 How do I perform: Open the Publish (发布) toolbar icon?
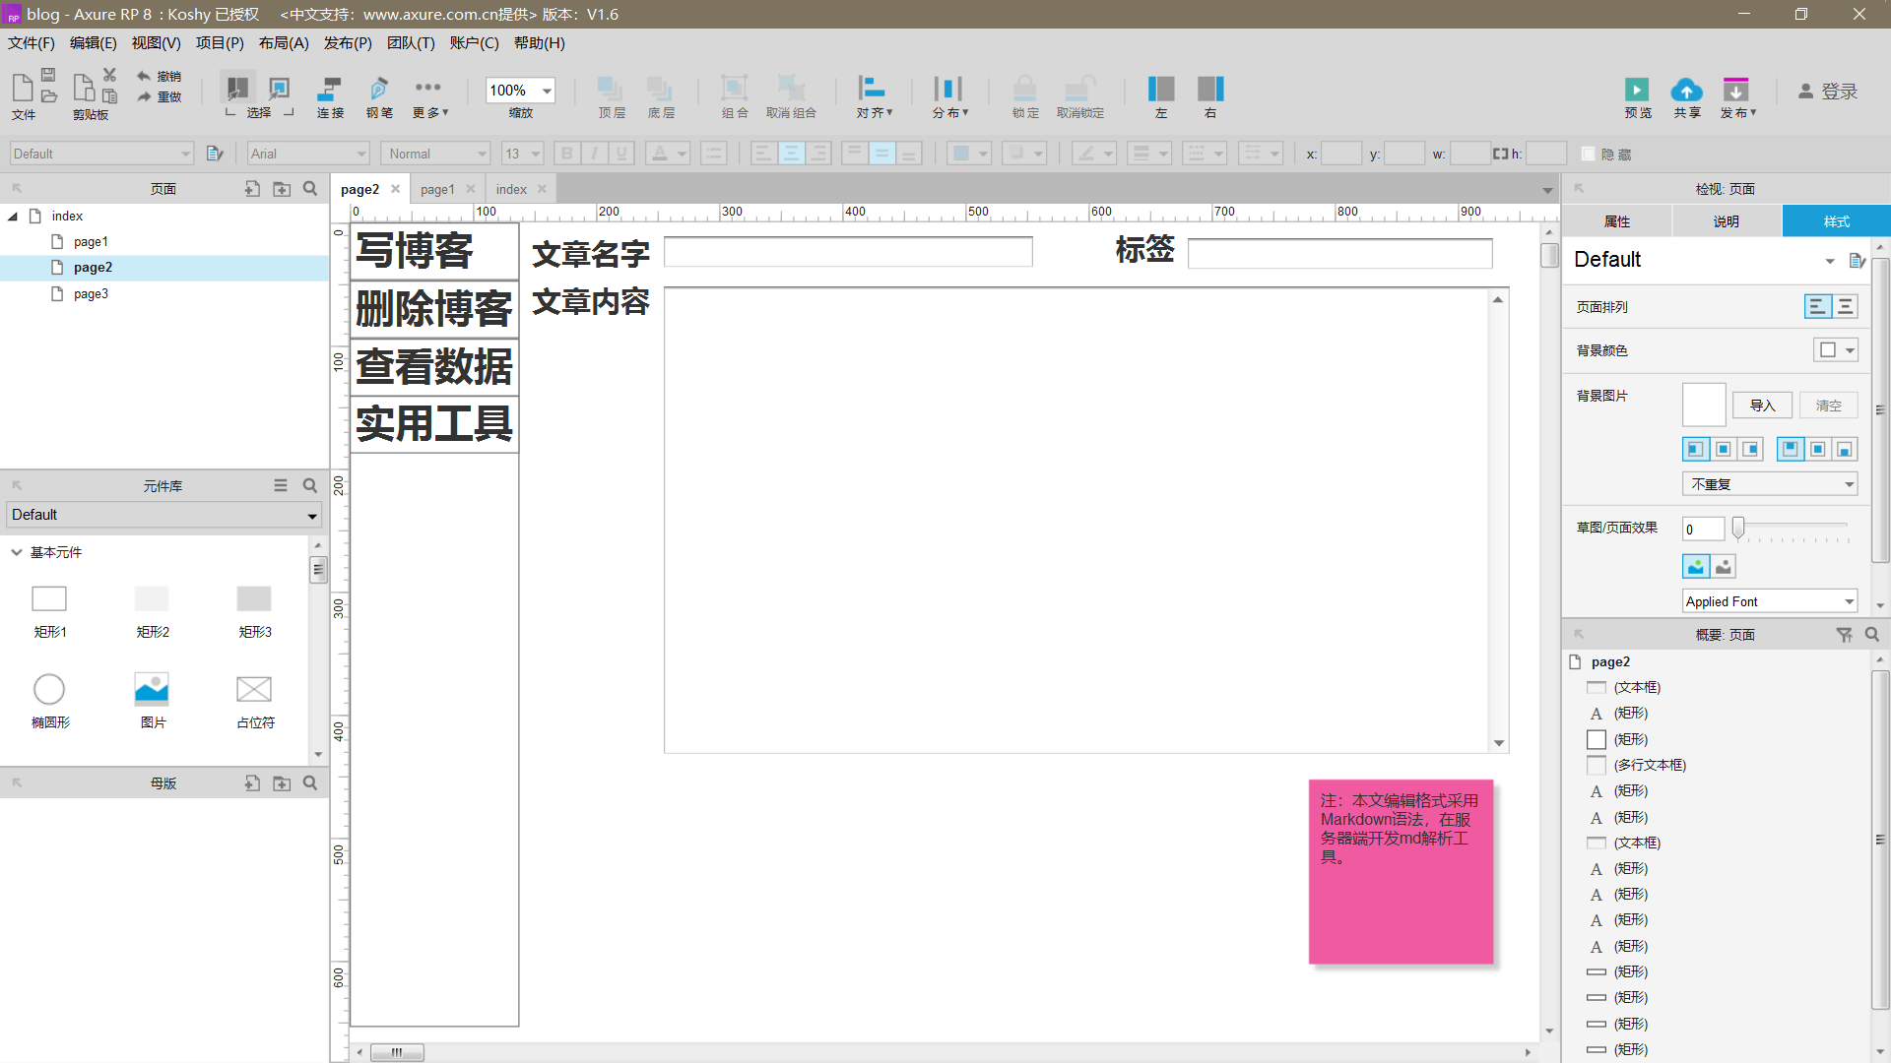pos(1735,91)
